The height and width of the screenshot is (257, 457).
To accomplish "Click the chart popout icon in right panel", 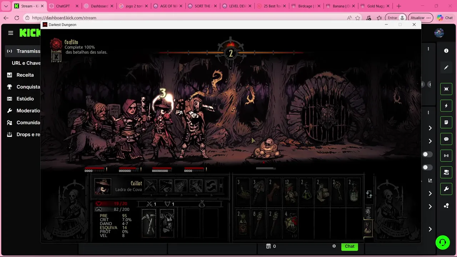I will 430,181.
